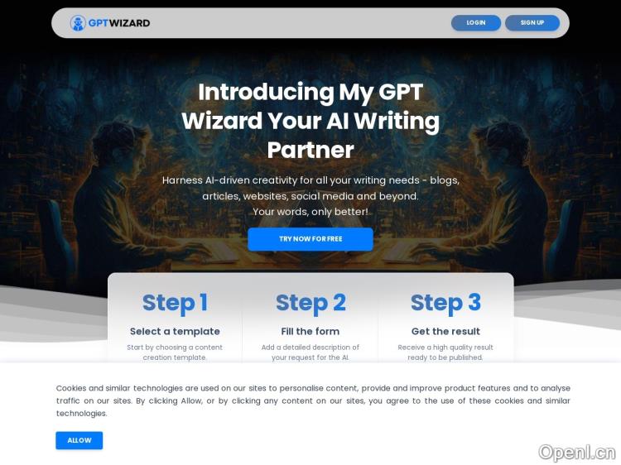Select the Step 3 heading
Viewport: 621px width, 465px height.
445,303
